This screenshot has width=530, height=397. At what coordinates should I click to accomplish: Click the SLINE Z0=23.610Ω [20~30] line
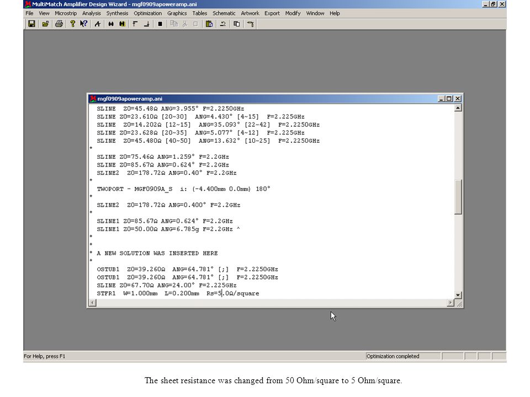click(201, 117)
